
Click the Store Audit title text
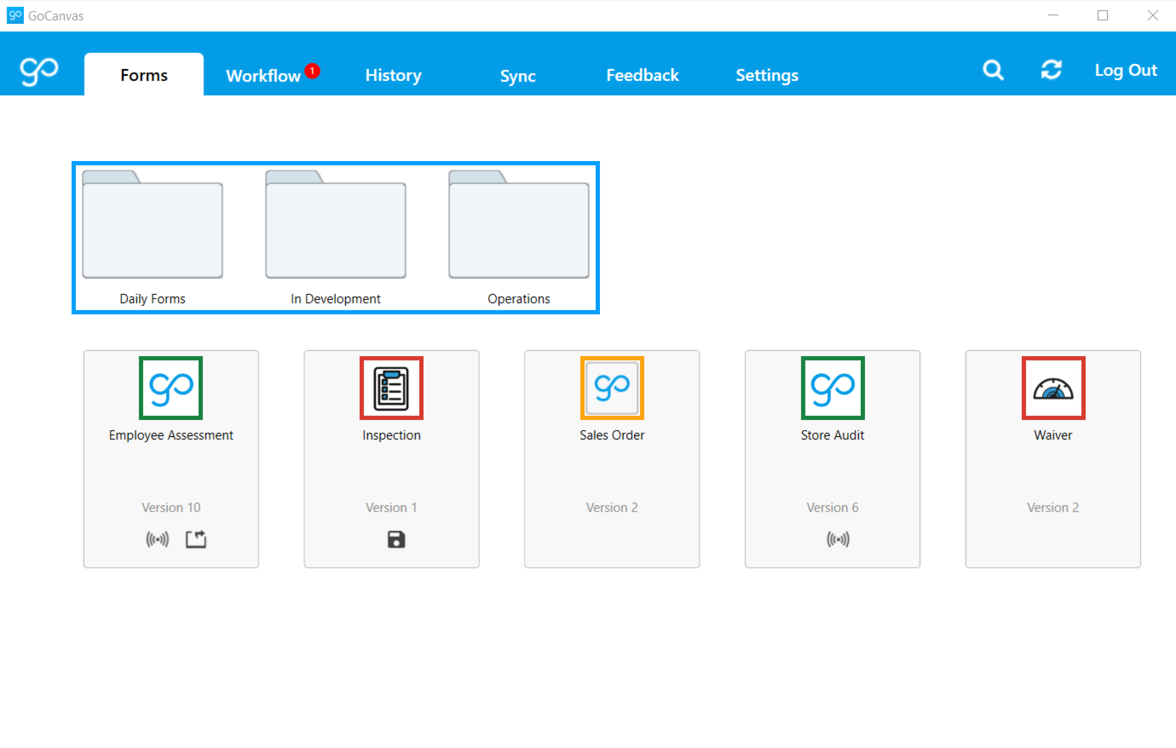(x=832, y=435)
